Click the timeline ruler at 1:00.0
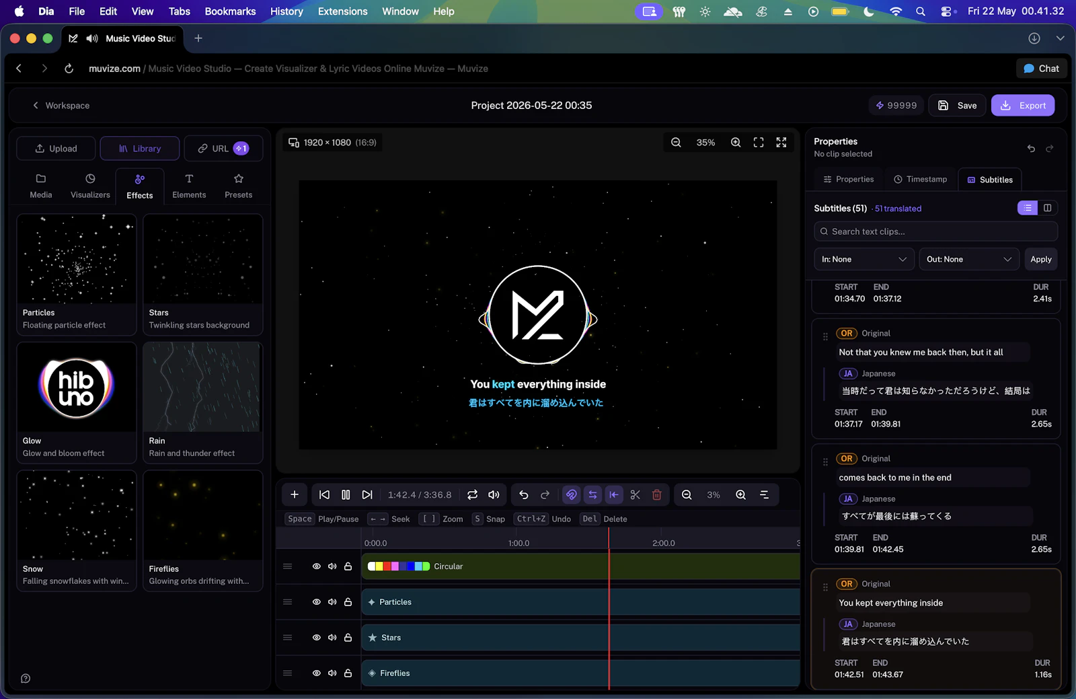Image resolution: width=1076 pixels, height=699 pixels. pyautogui.click(x=518, y=543)
